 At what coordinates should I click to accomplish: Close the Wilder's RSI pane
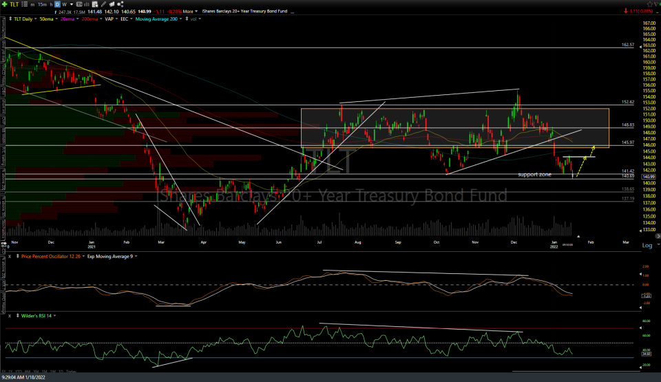tap(9, 316)
